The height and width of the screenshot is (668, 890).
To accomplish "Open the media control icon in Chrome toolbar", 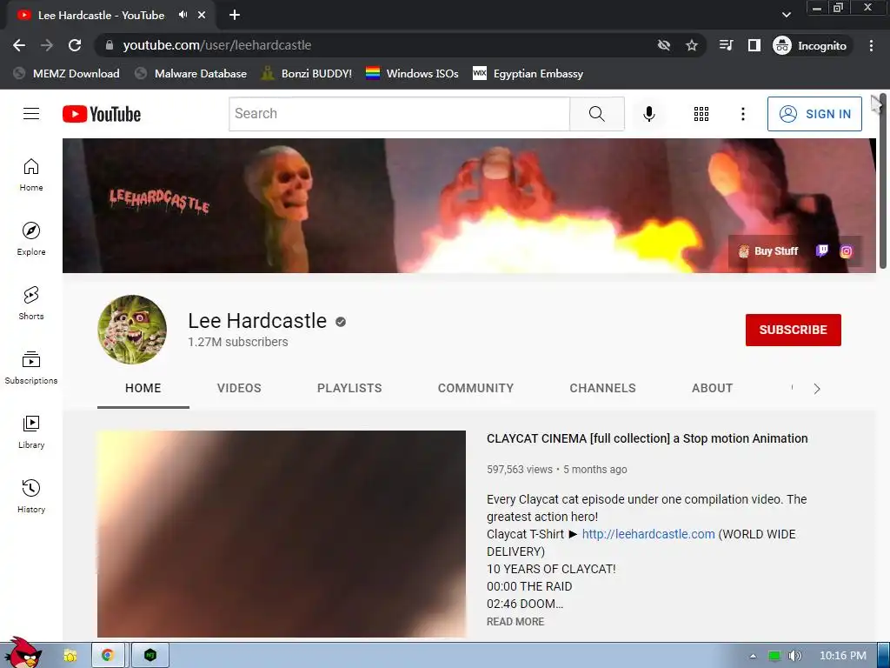I will [726, 45].
